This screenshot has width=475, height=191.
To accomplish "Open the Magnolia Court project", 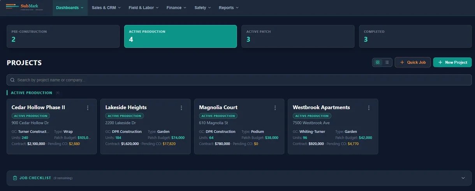I will click(x=218, y=107).
